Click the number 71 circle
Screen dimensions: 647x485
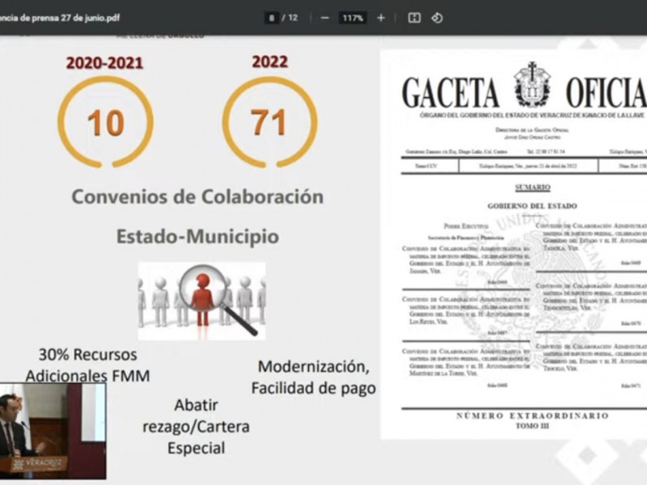tap(270, 122)
